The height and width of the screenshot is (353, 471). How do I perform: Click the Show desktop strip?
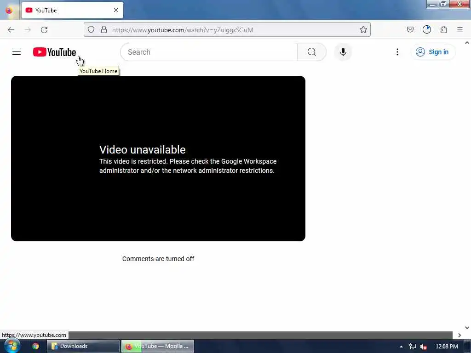pos(467,347)
